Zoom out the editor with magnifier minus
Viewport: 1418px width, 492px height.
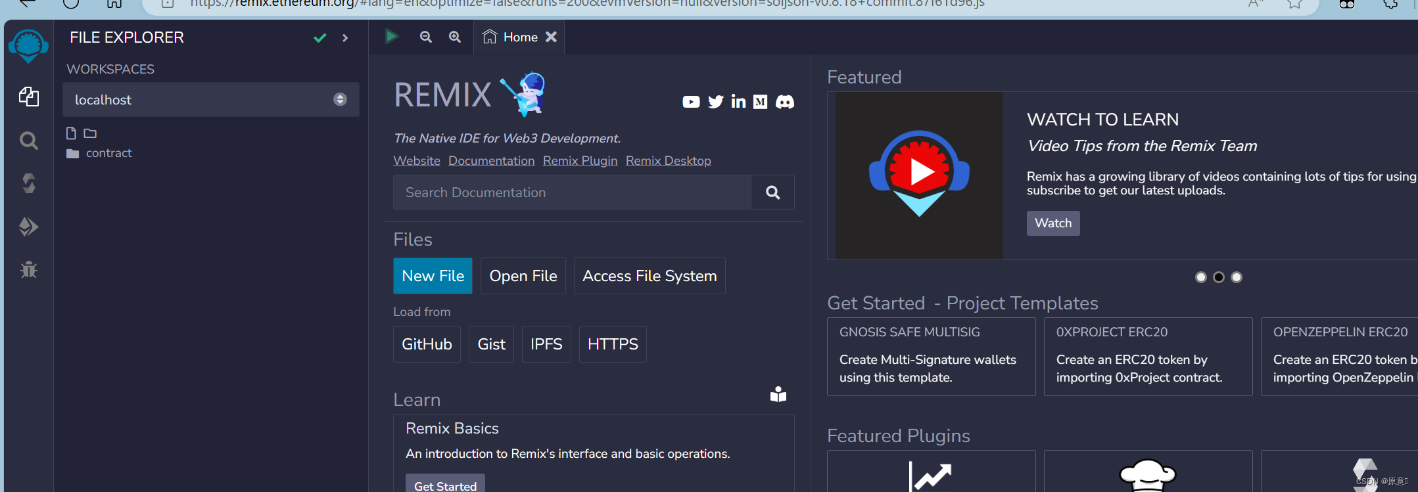pos(426,37)
